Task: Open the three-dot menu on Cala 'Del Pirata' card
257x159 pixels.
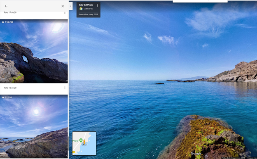Action: coord(98,6)
